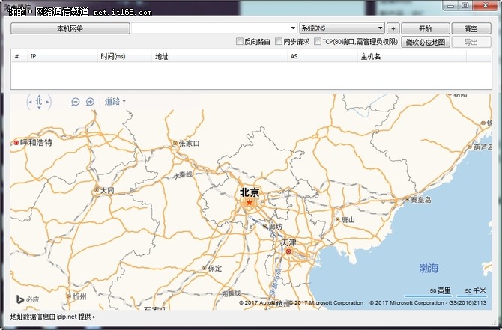Expand the target address combo box arrow
The width and height of the screenshot is (502, 330).
click(293, 28)
